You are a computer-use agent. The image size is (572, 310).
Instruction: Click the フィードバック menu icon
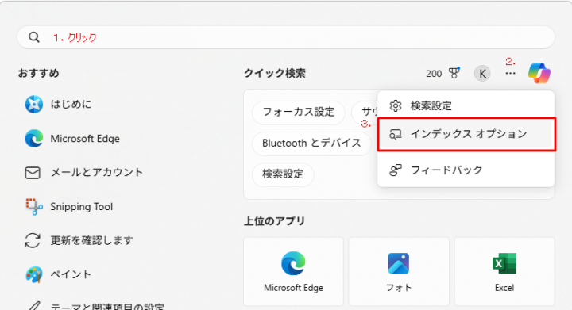(396, 170)
